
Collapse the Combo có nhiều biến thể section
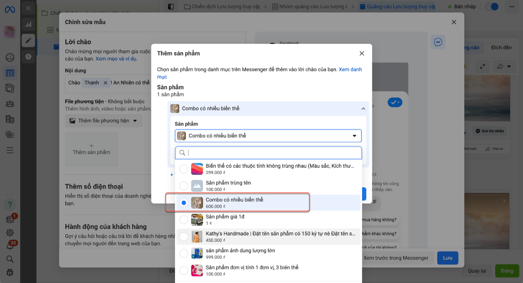363,109
